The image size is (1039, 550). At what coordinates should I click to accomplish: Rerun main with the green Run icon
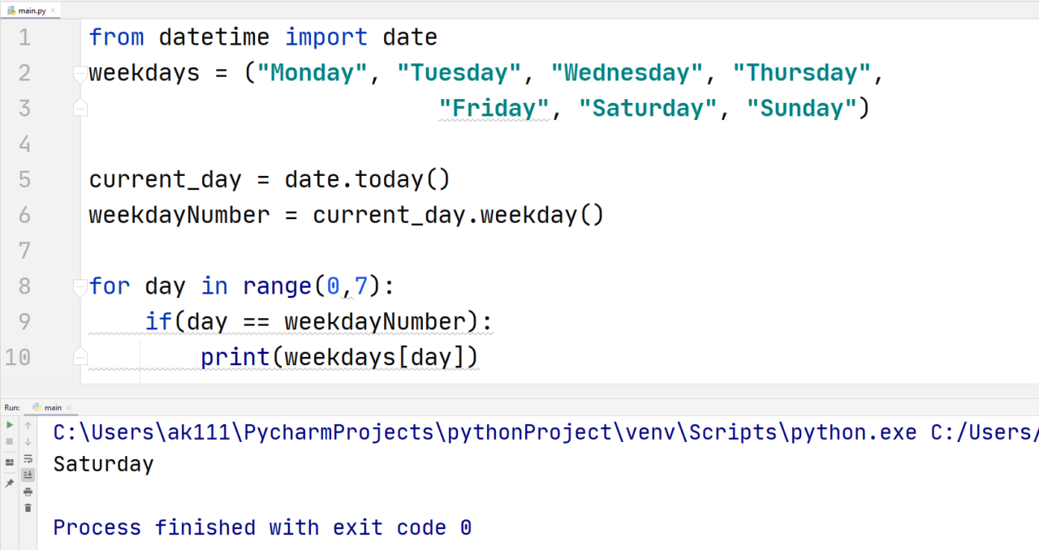click(x=10, y=425)
